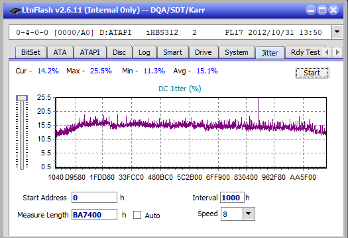This screenshot has height=238, width=348.
Task: Click the Avg value 15.1%
Action: click(207, 71)
